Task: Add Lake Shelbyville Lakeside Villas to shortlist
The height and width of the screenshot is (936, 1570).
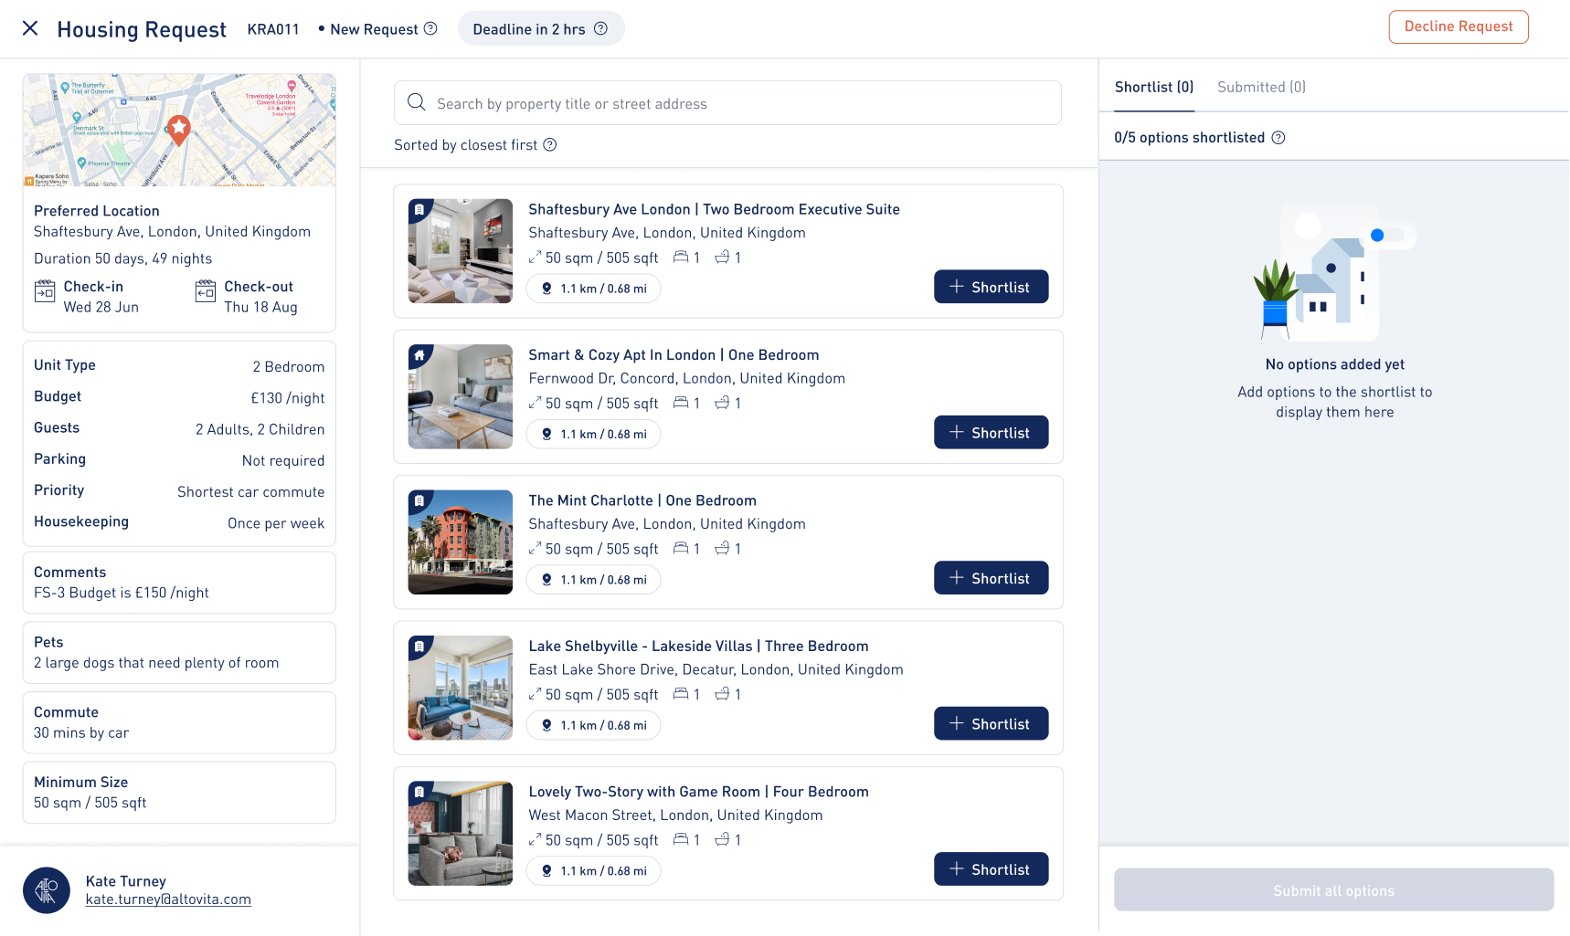Action: pos(991,723)
